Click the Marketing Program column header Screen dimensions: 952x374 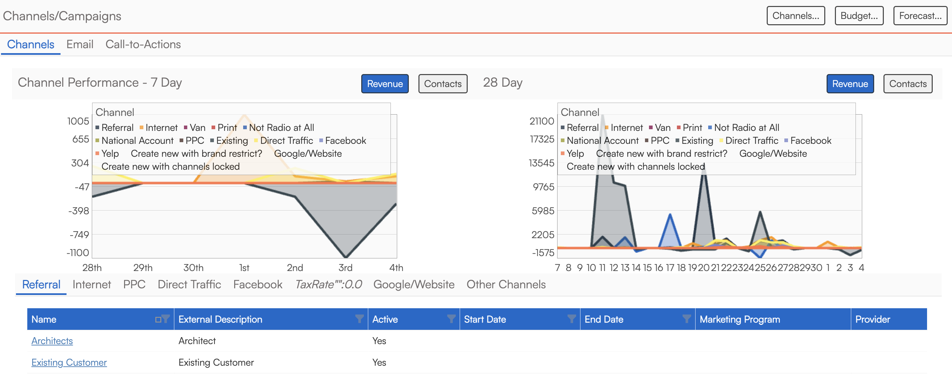pos(739,319)
